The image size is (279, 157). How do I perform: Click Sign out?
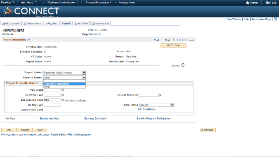(271, 3)
